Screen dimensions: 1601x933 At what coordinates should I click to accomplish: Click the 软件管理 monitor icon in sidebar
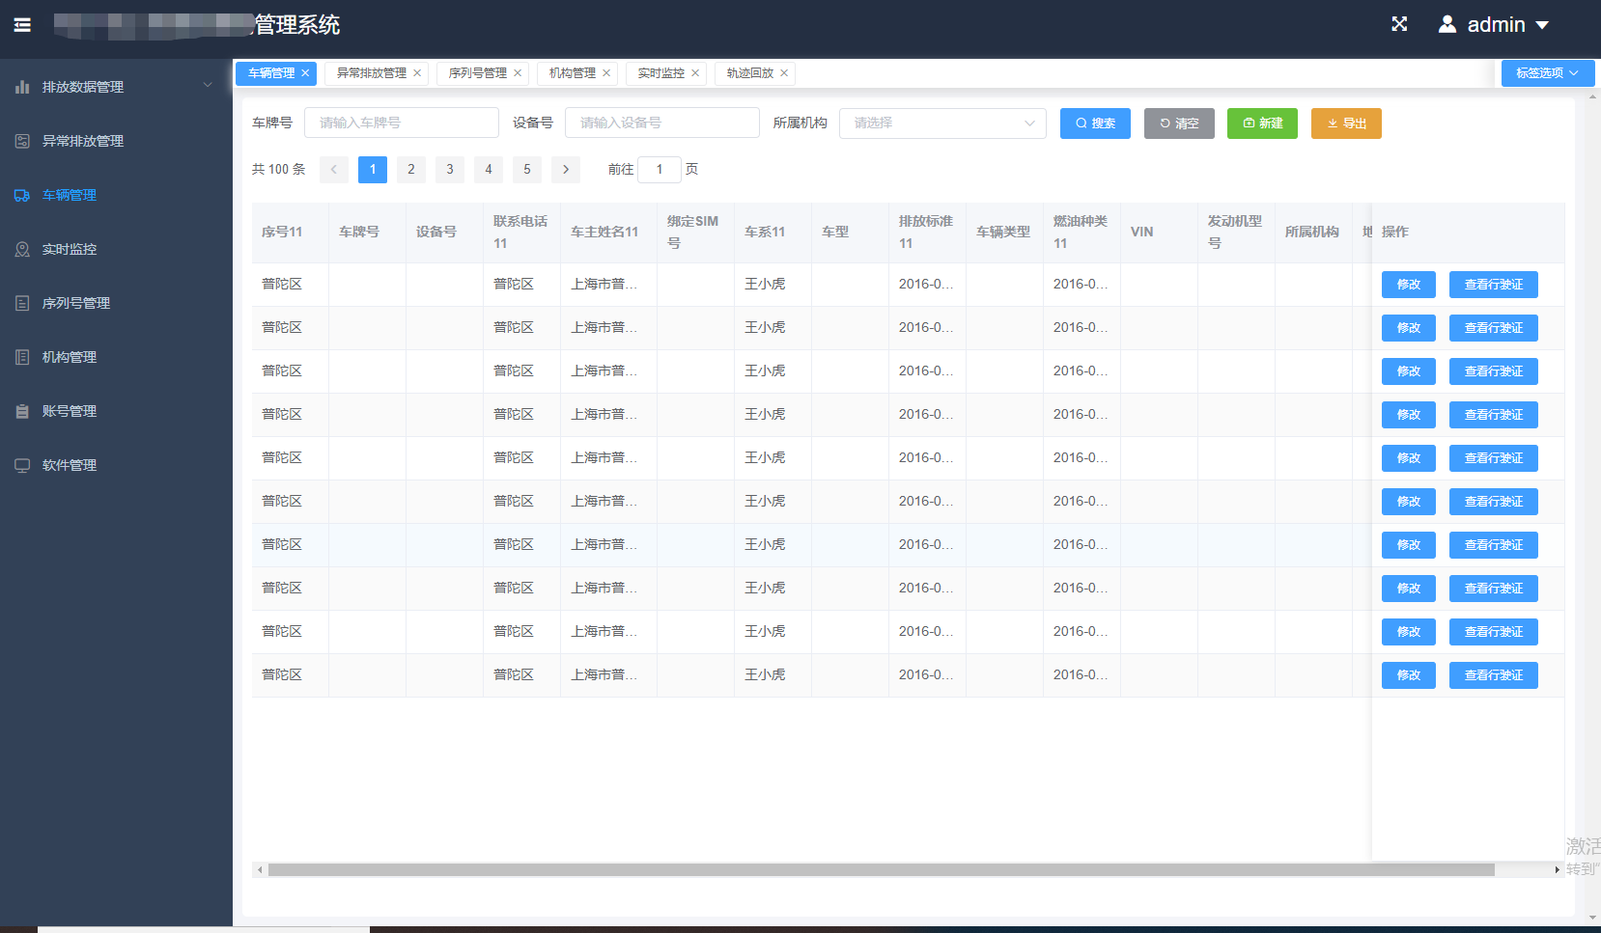pyautogui.click(x=22, y=465)
